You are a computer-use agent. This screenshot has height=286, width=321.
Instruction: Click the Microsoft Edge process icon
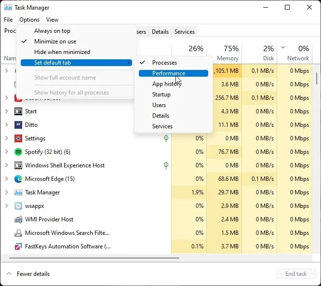(x=18, y=179)
